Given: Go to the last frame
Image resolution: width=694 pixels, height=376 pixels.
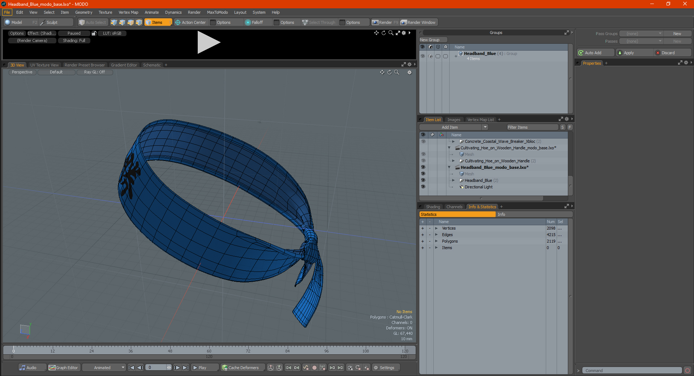Looking at the screenshot, I should [185, 368].
